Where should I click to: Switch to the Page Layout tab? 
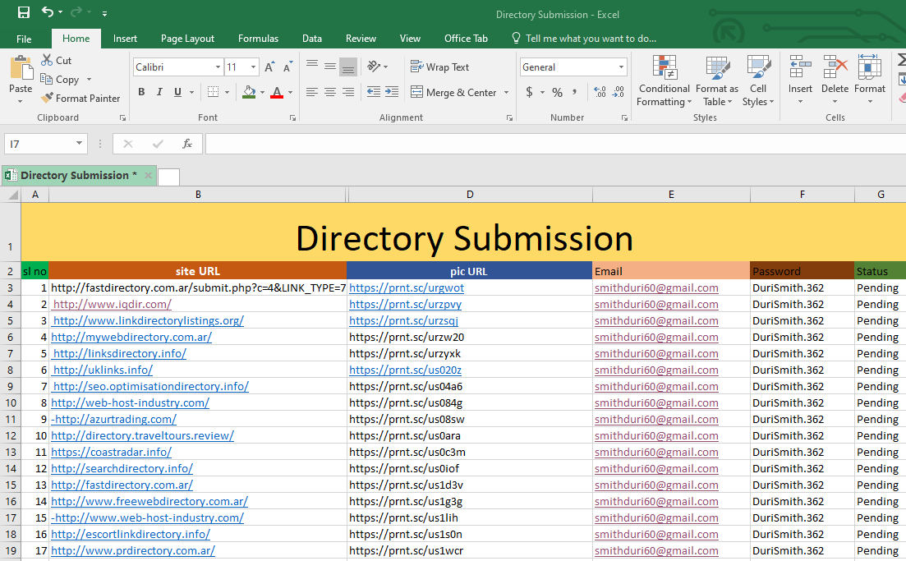pyautogui.click(x=187, y=39)
